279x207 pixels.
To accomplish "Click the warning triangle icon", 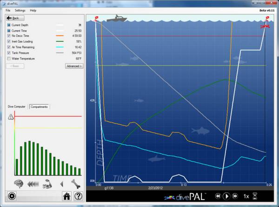I will click(x=11, y=117).
